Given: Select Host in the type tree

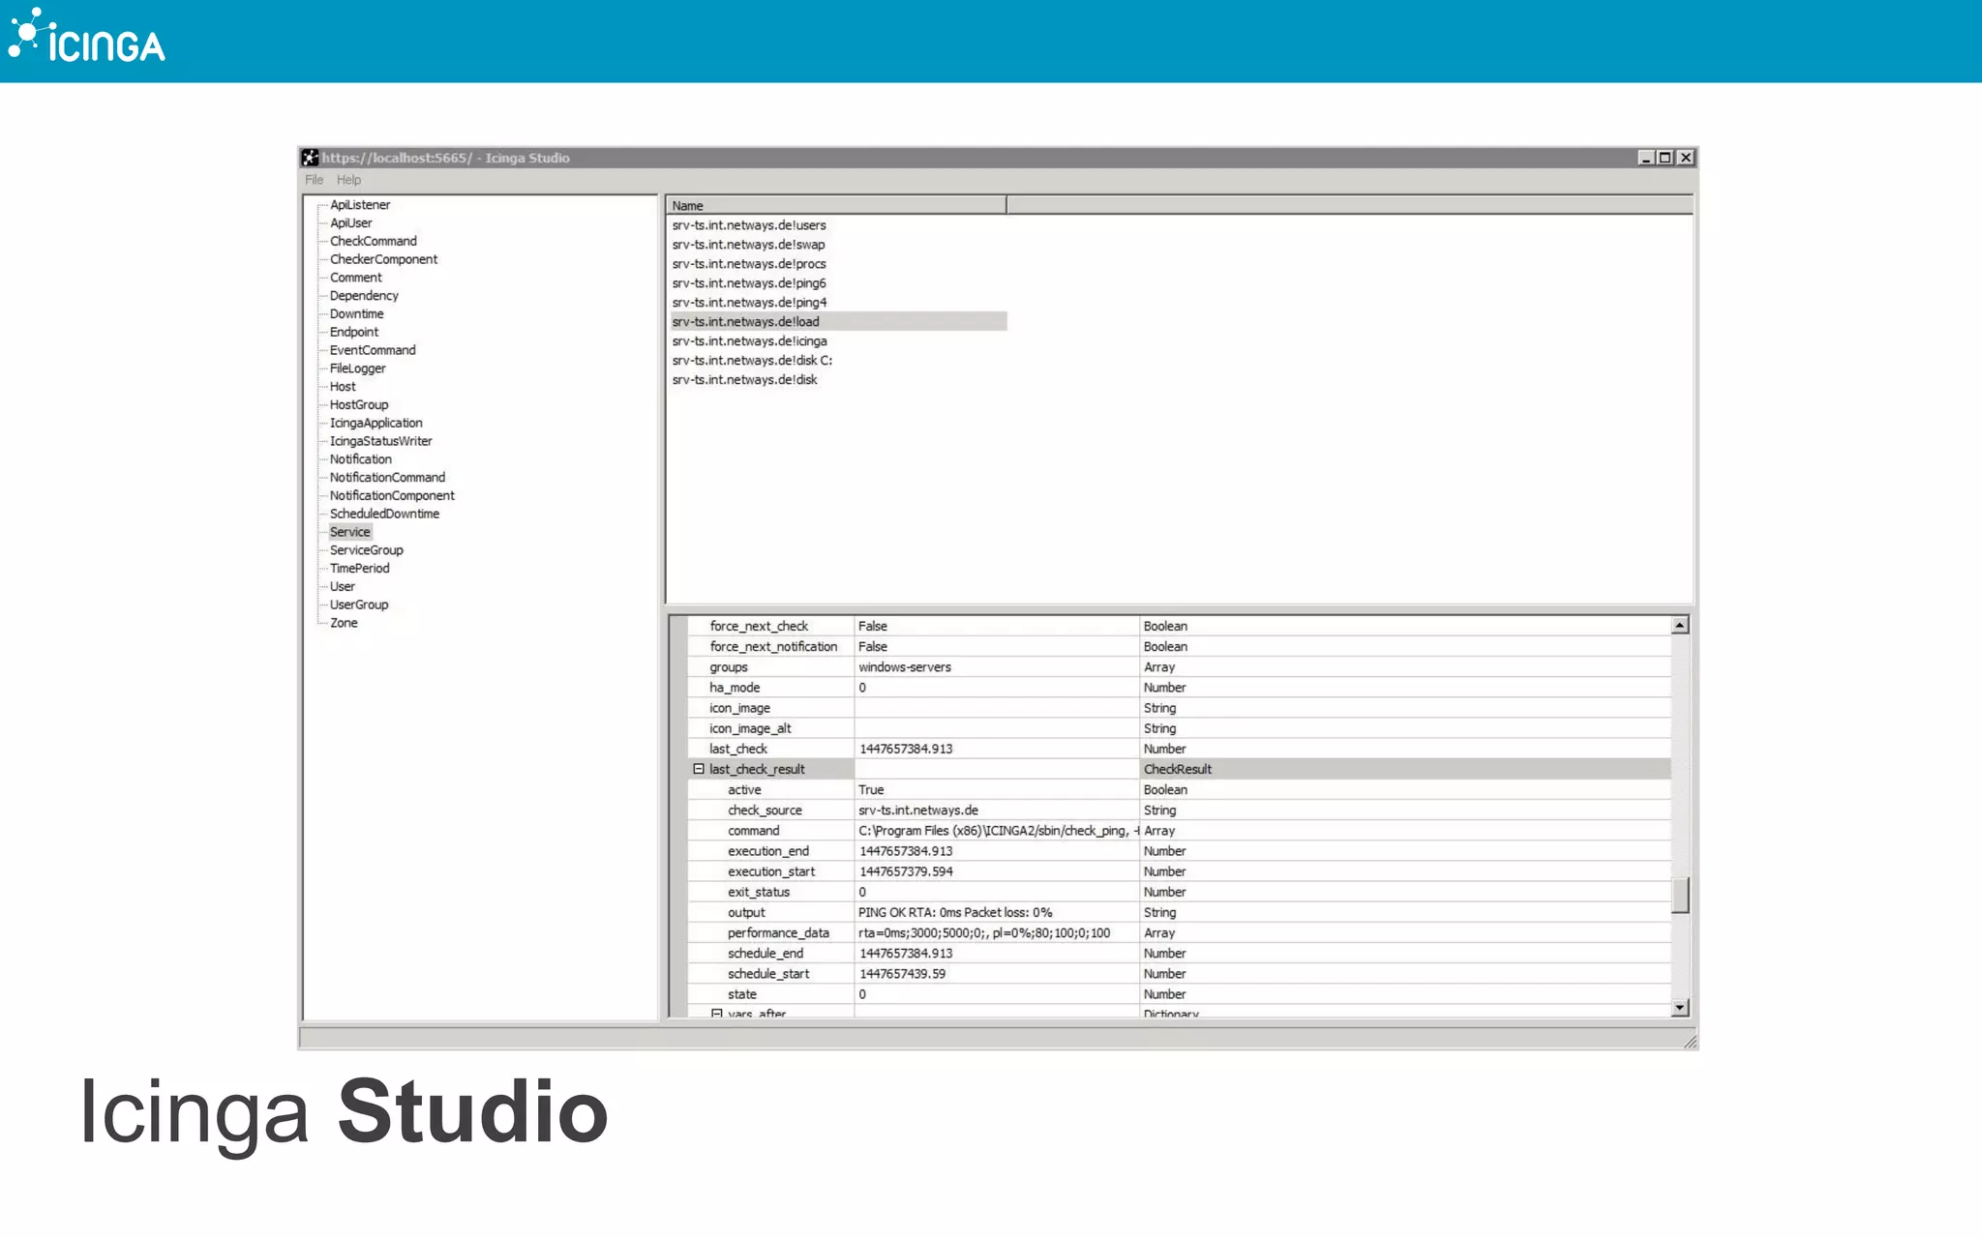Looking at the screenshot, I should [343, 387].
